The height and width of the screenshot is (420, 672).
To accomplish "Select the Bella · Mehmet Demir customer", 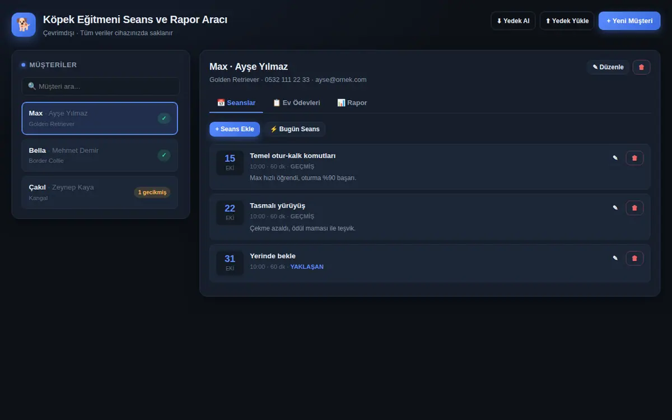I will coord(100,155).
